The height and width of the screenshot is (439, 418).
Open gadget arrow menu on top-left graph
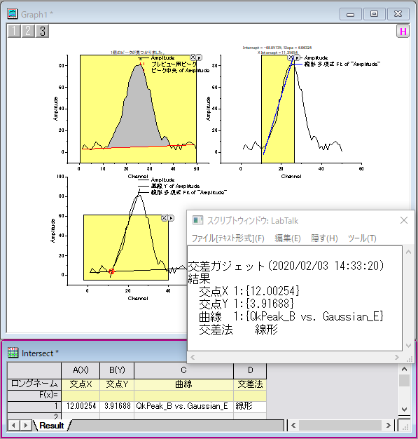[x=199, y=58]
